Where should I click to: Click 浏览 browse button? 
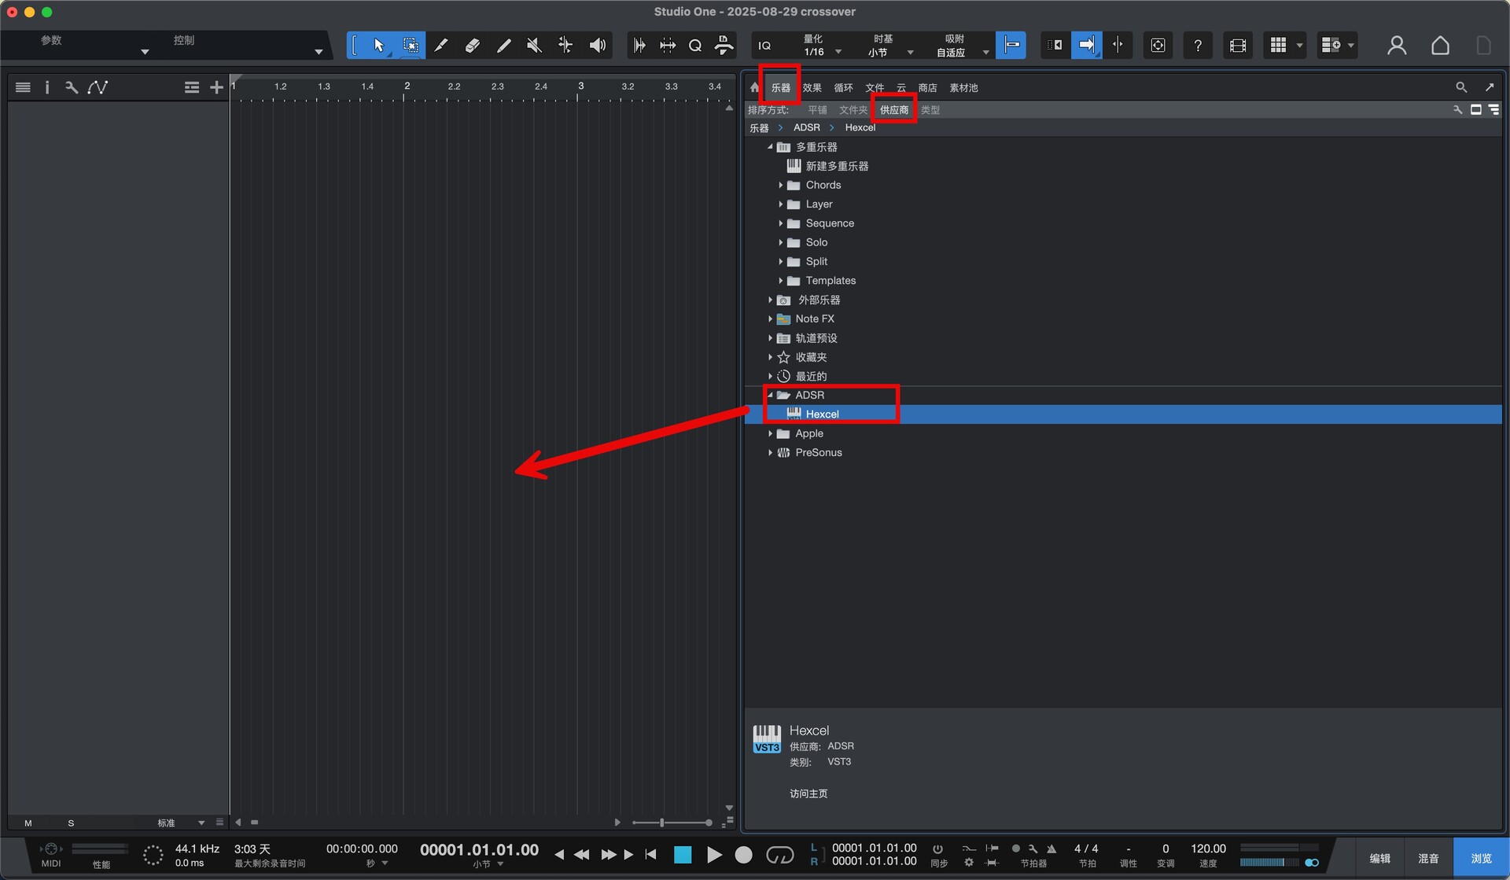(x=1481, y=858)
